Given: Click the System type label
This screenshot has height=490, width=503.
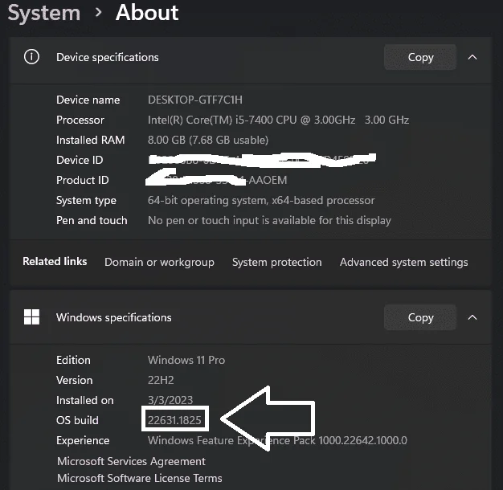Looking at the screenshot, I should pos(86,201).
